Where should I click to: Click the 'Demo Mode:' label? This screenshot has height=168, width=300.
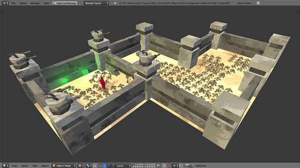244,3
